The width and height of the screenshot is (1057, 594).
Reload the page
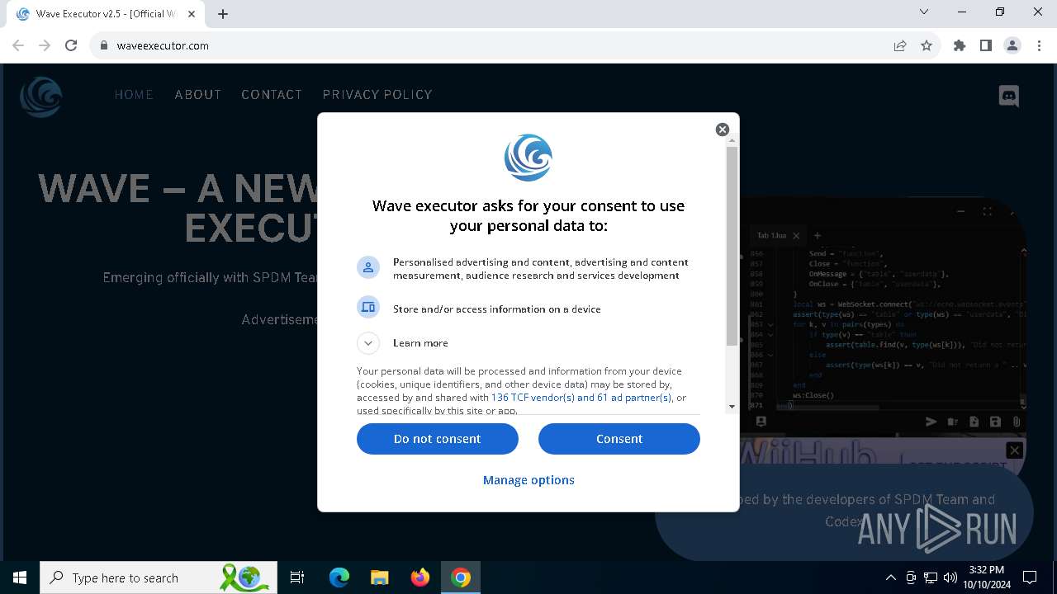coord(71,45)
